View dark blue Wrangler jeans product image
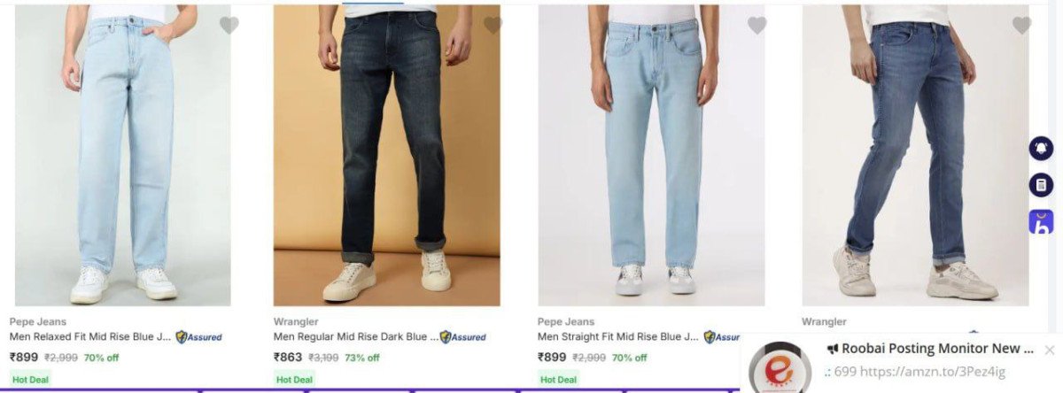Viewport: 1063px width, 393px height. pyautogui.click(x=387, y=155)
